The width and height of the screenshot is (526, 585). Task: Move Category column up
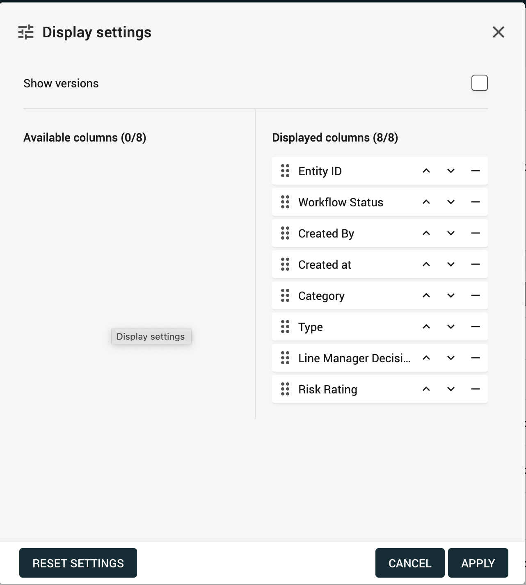coord(426,295)
